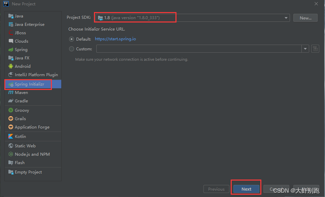The height and width of the screenshot is (197, 325).
Task: Pick the Maven project type
Action: coord(33,93)
